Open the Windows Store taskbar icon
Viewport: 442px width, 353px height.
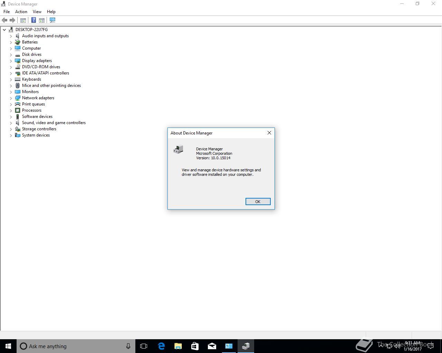coord(195,346)
